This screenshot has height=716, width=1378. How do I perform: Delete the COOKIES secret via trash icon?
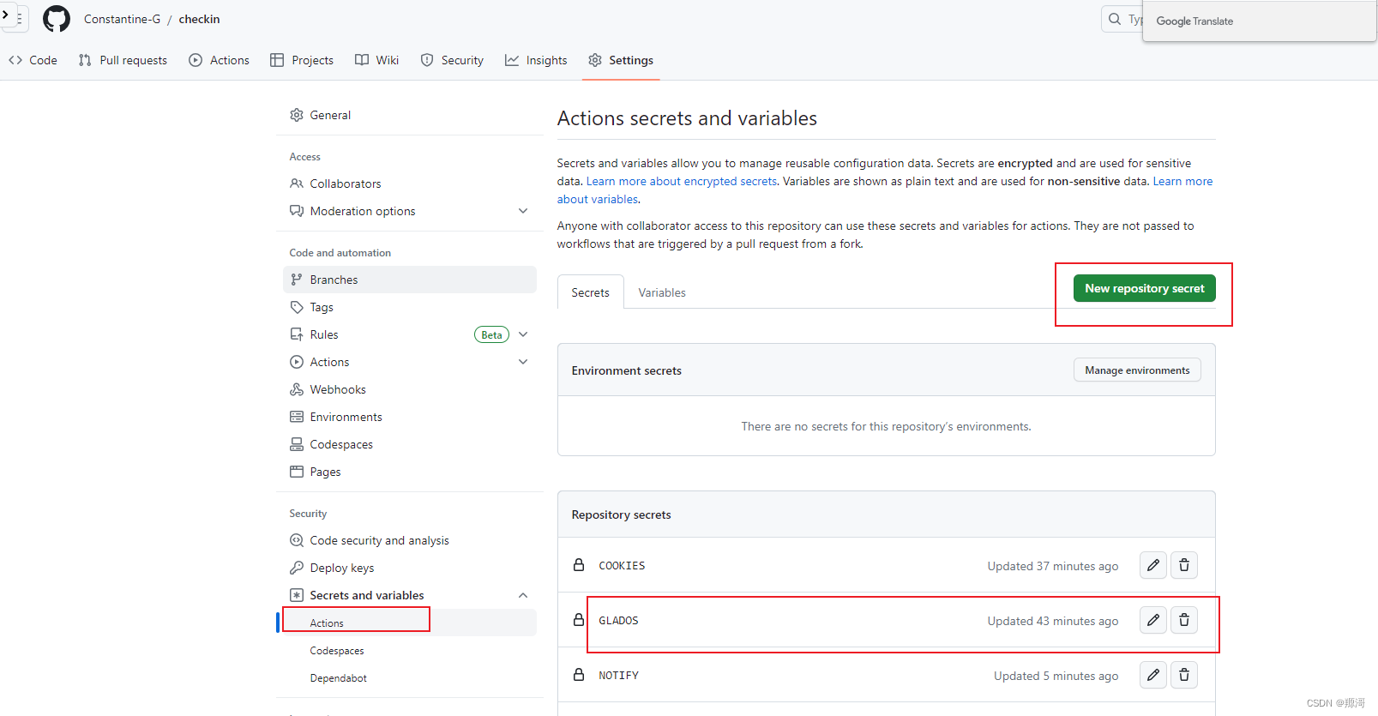pos(1184,565)
